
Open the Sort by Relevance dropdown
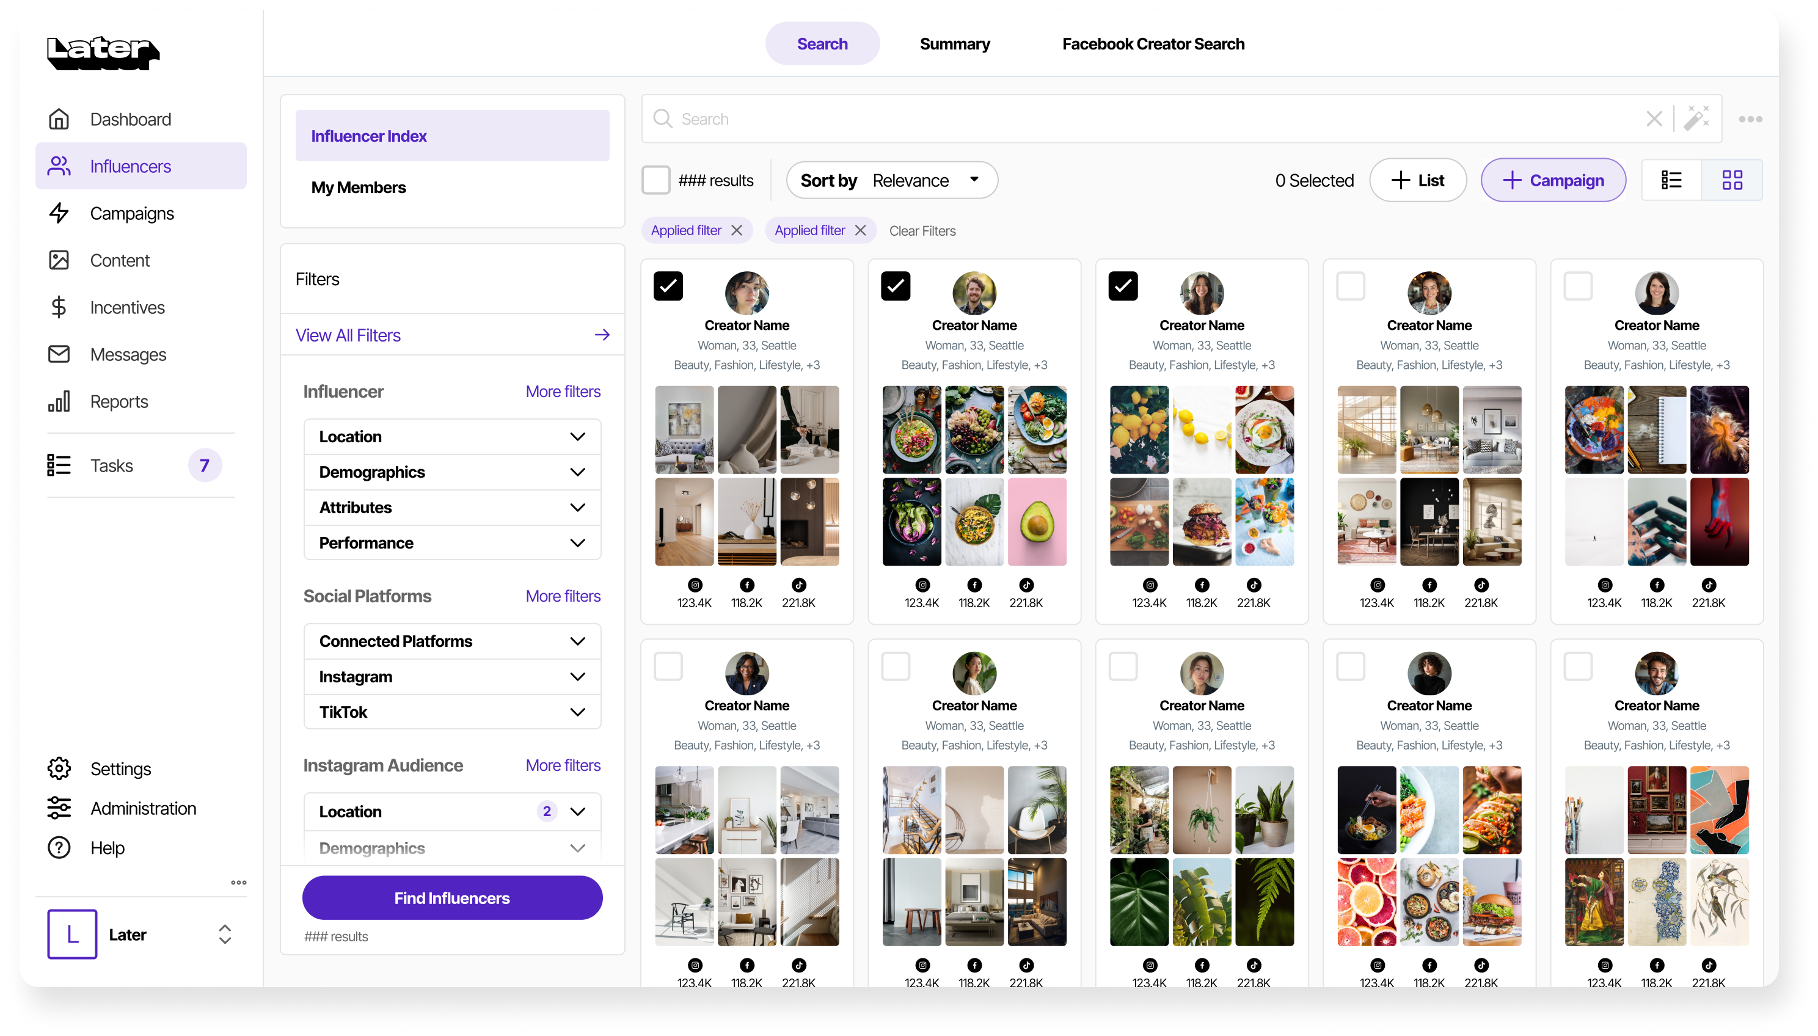pos(891,180)
